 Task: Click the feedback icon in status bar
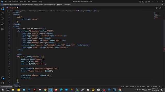coord(160,87)
